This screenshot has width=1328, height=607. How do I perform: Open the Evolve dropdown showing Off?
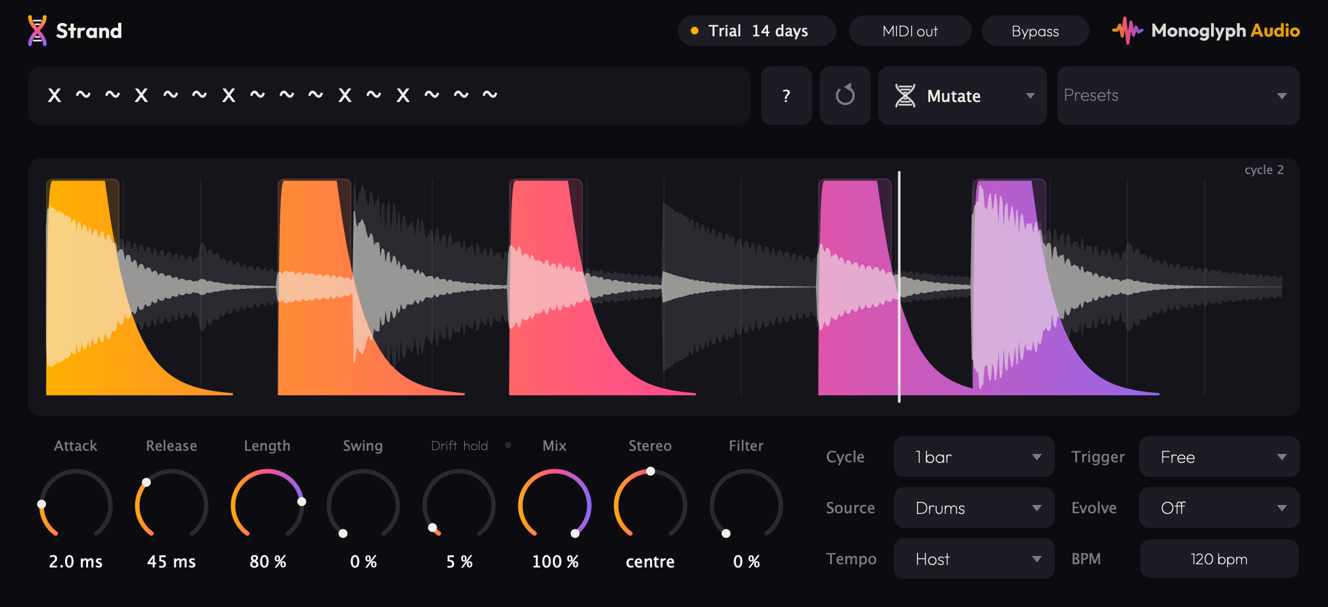(1219, 508)
